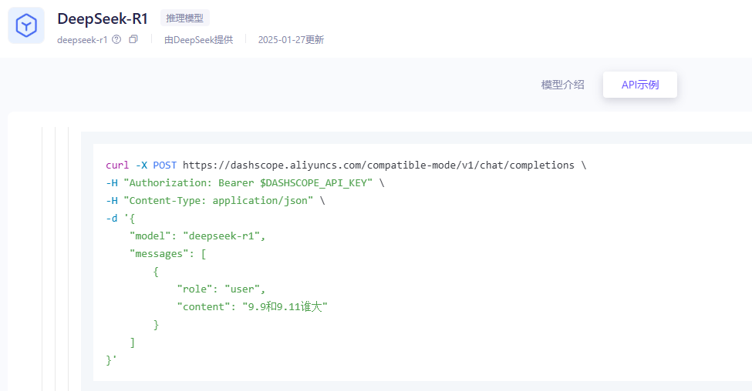Click the DeepSeek-R1 model logo icon
Screen dimensions: 752x391
26,25
